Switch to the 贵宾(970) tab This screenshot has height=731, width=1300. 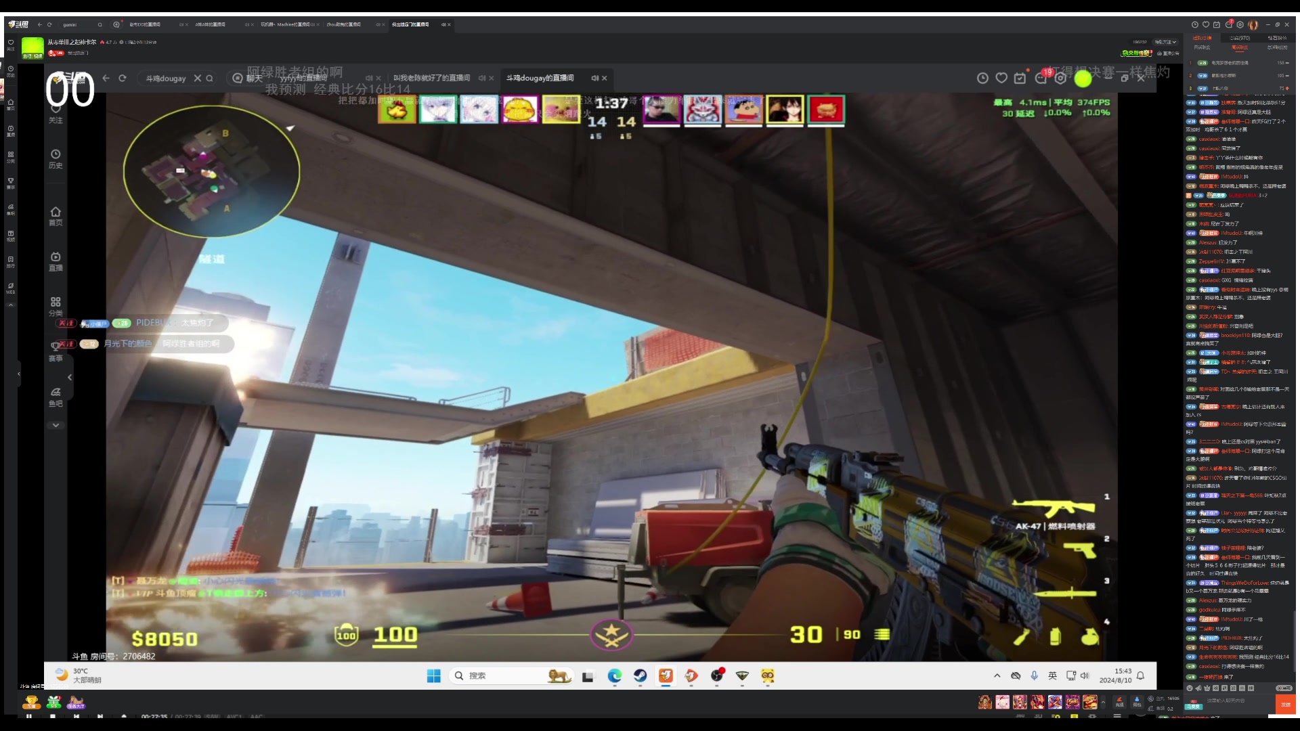(1240, 38)
